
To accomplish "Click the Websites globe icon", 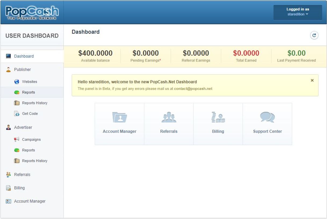I will (17, 82).
